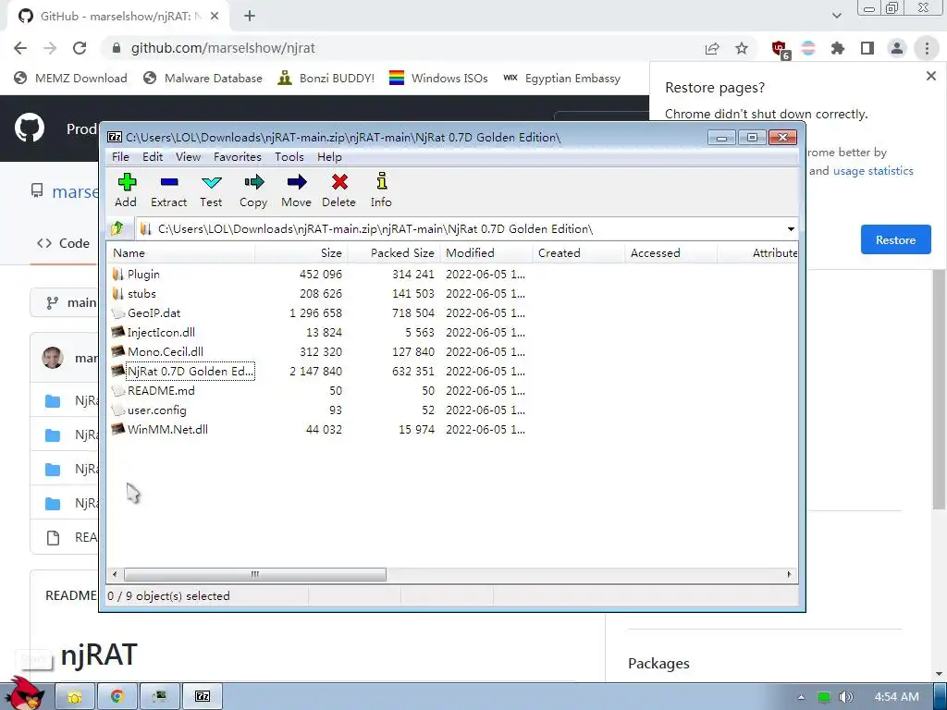Open a new Chrome tab
The image size is (947, 710).
(x=250, y=17)
